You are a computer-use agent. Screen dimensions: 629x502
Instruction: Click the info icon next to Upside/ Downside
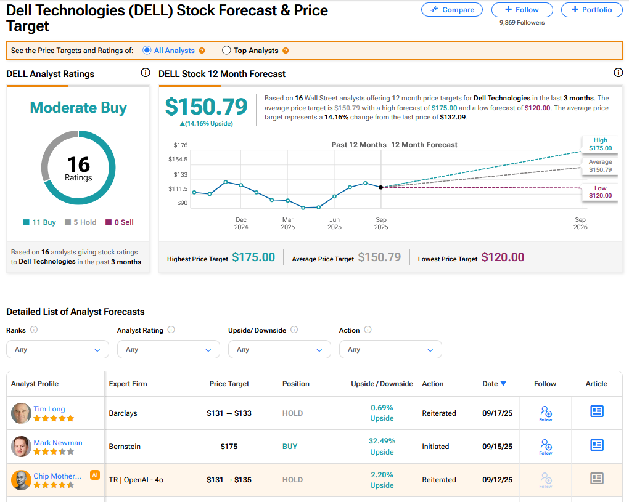(294, 330)
